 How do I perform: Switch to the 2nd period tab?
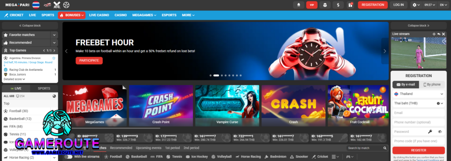pos(191,148)
